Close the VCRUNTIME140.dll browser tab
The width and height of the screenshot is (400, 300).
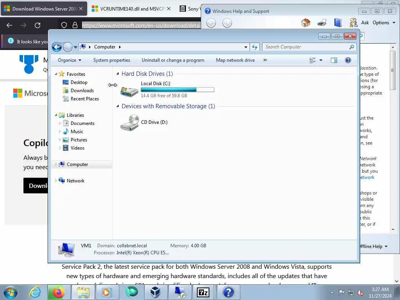(169, 9)
